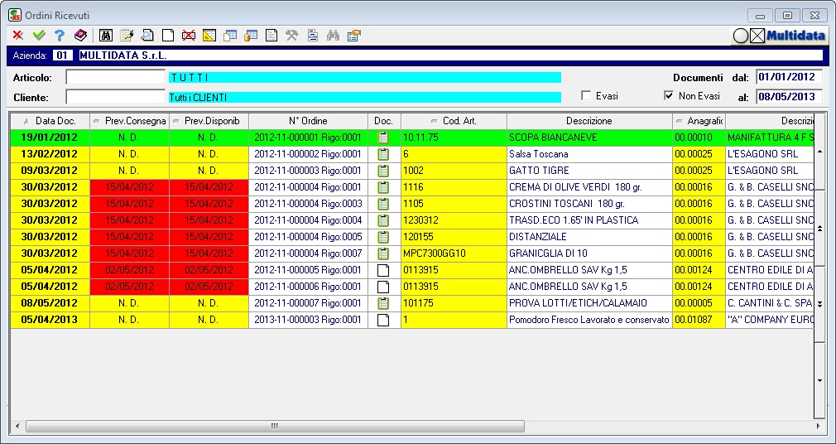This screenshot has width=836, height=444.
Task: Click the notepad with pen edit icon
Action: (127, 36)
